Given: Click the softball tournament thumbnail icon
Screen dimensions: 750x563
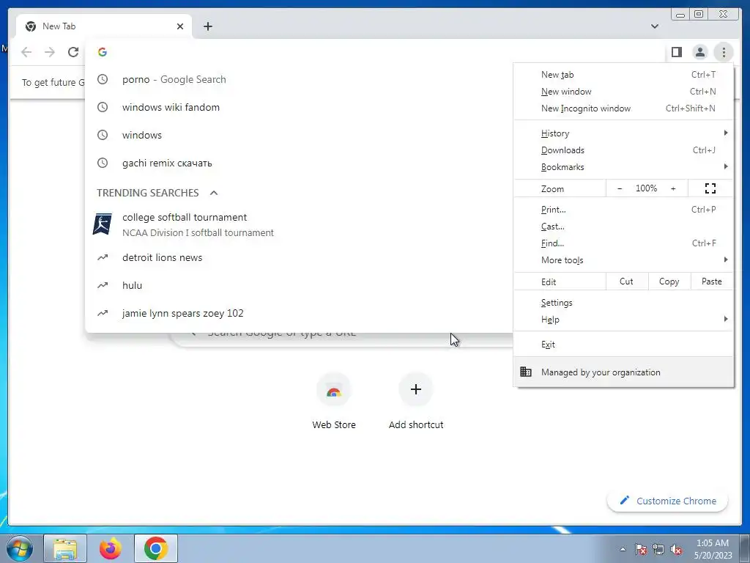Looking at the screenshot, I should click(x=103, y=224).
